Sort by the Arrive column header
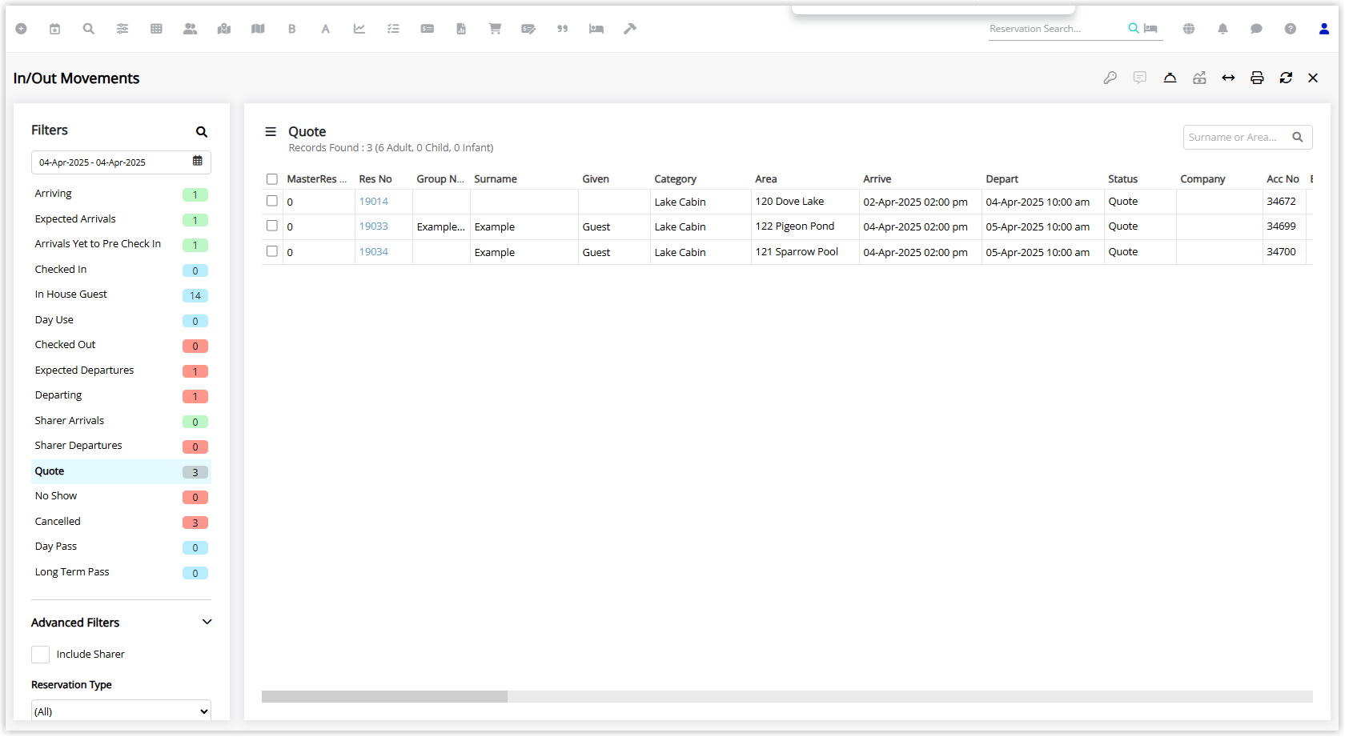The width and height of the screenshot is (1345, 737). click(877, 179)
